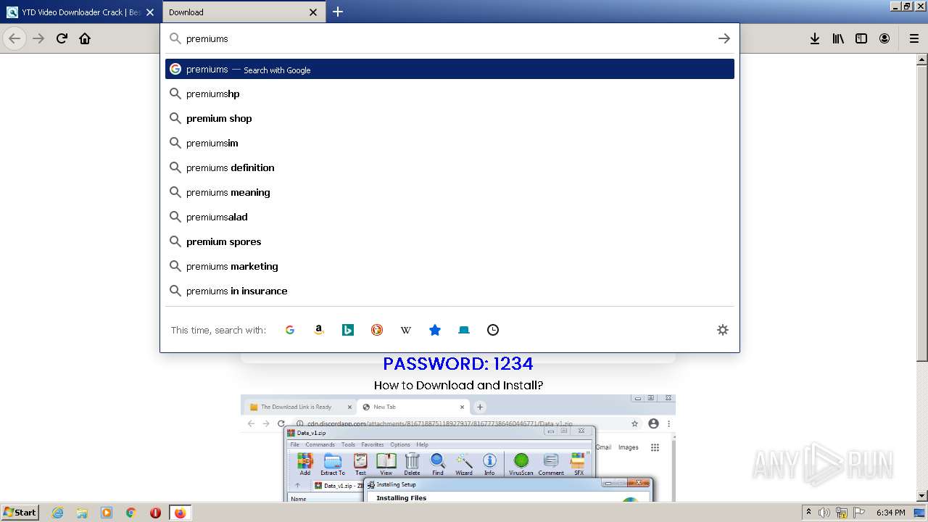This screenshot has width=928, height=522.
Task: Reload the current page
Action: click(x=62, y=38)
